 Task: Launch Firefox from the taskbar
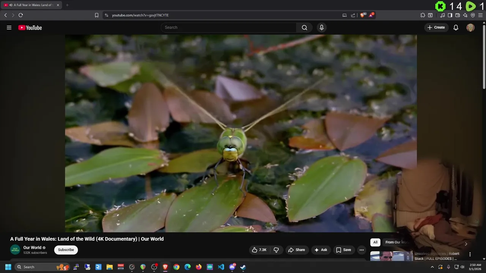(x=199, y=267)
